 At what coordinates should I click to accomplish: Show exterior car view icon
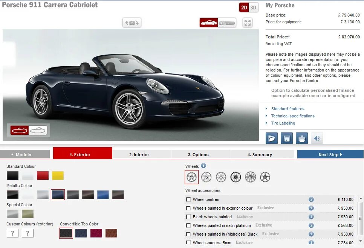tap(208, 23)
